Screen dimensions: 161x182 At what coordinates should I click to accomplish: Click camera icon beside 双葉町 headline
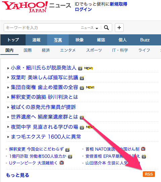point(82,78)
